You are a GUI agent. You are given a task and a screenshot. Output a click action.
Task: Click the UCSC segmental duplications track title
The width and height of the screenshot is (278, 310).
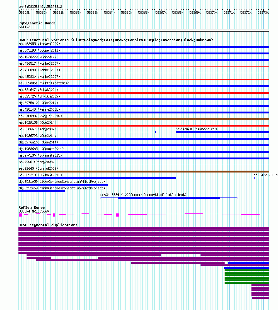[48, 225]
